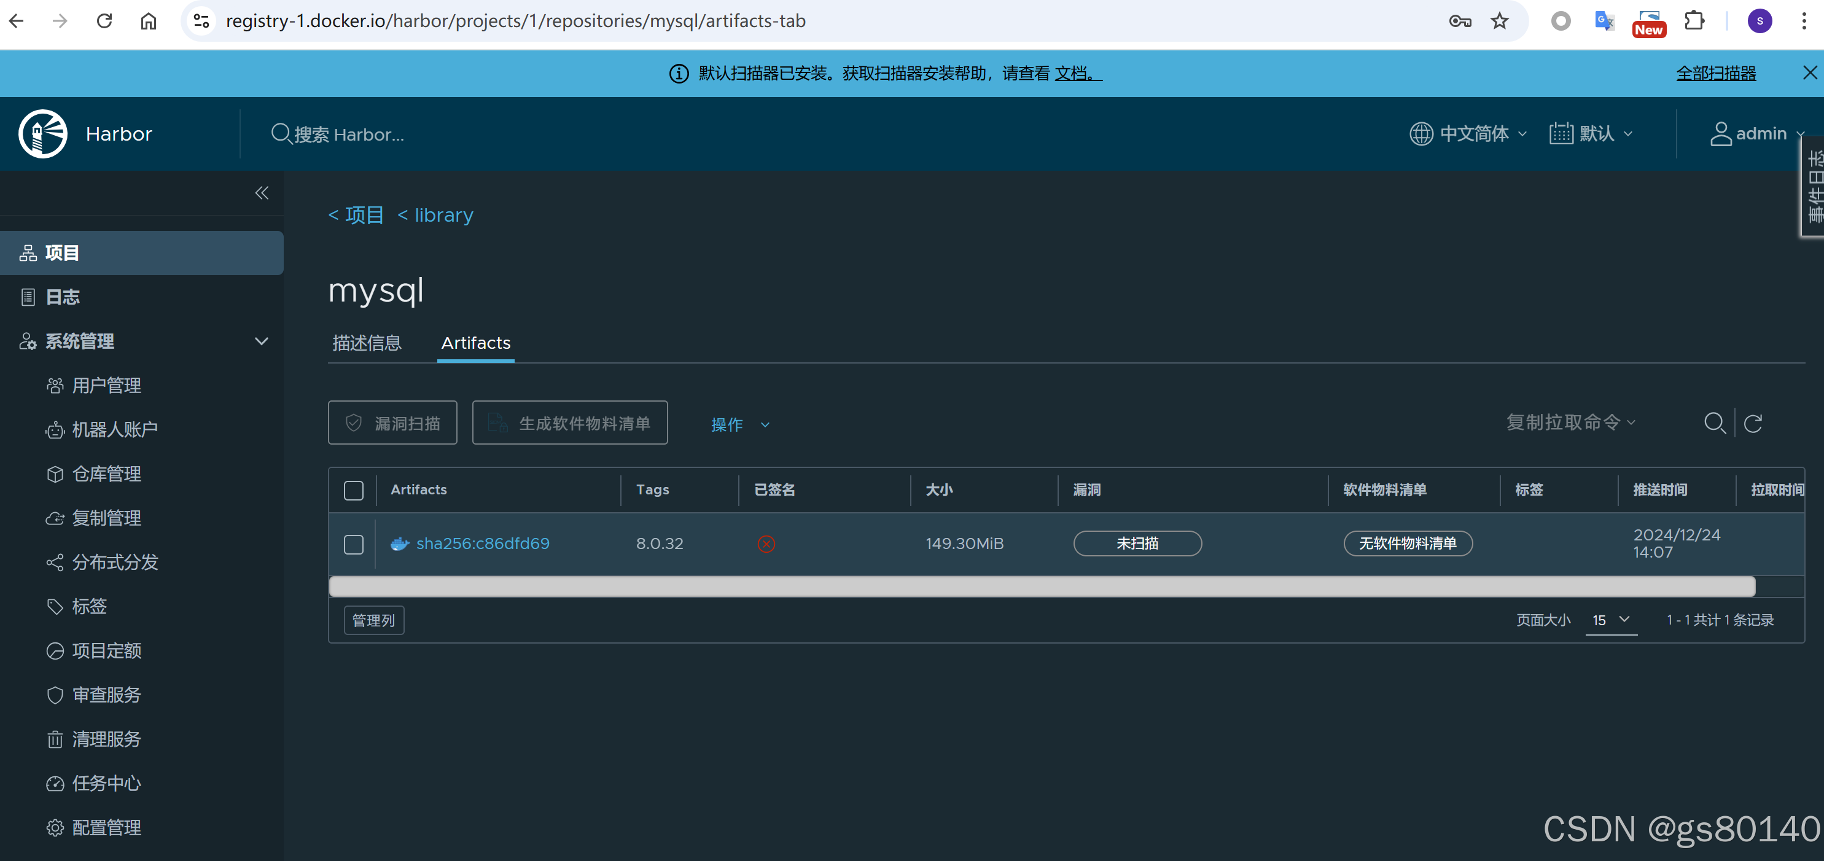
Task: Go forward in browser history
Action: [60, 21]
